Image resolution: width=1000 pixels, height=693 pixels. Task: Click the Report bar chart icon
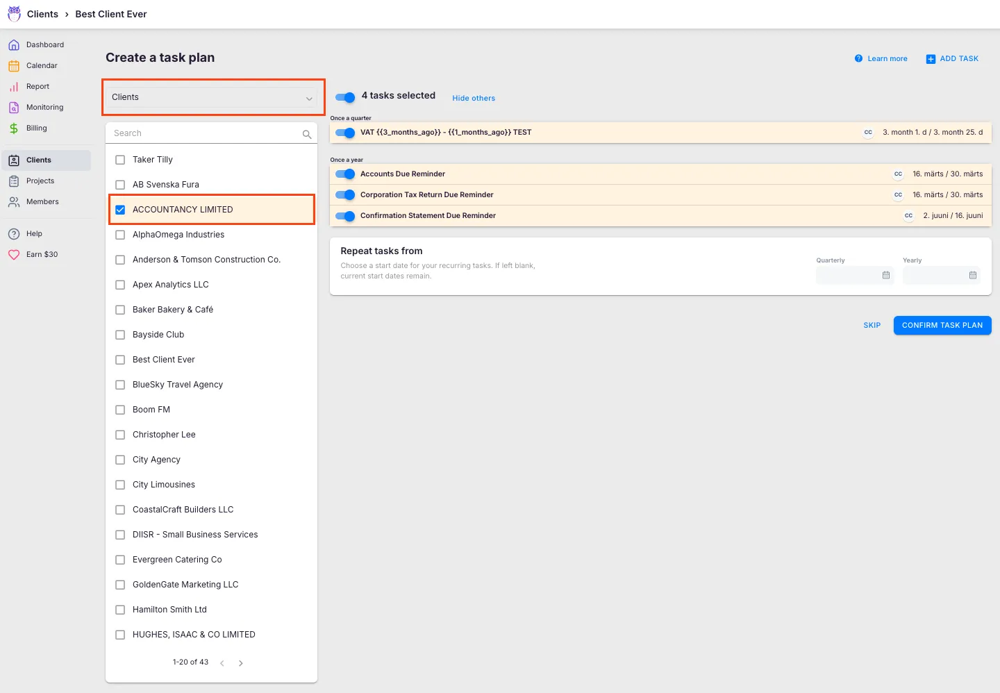point(14,87)
